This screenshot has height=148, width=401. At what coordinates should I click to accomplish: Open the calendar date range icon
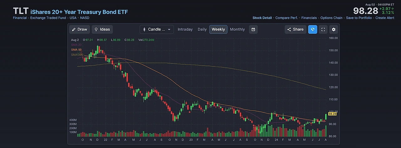click(253, 29)
